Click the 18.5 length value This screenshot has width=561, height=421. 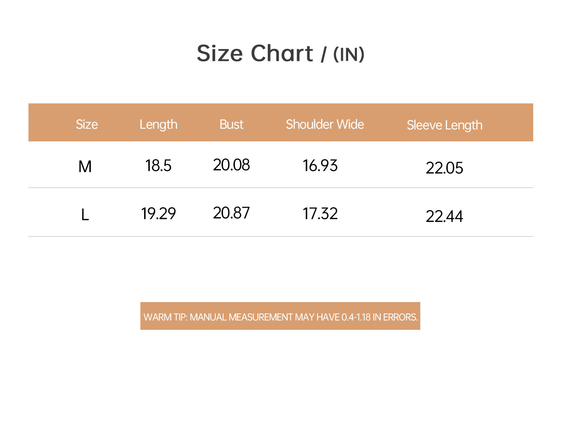[x=158, y=166]
